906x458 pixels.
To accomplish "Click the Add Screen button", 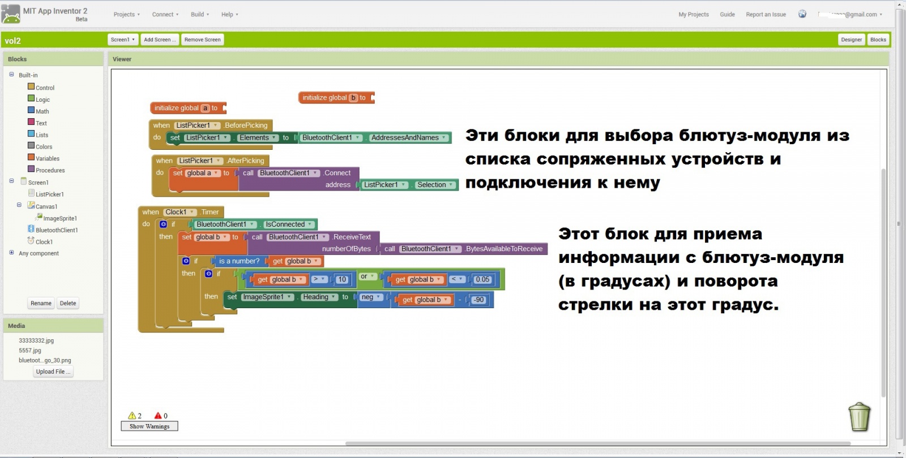I will pyautogui.click(x=160, y=40).
